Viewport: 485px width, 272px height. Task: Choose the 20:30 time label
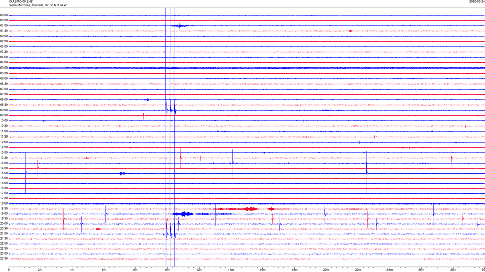4,229
